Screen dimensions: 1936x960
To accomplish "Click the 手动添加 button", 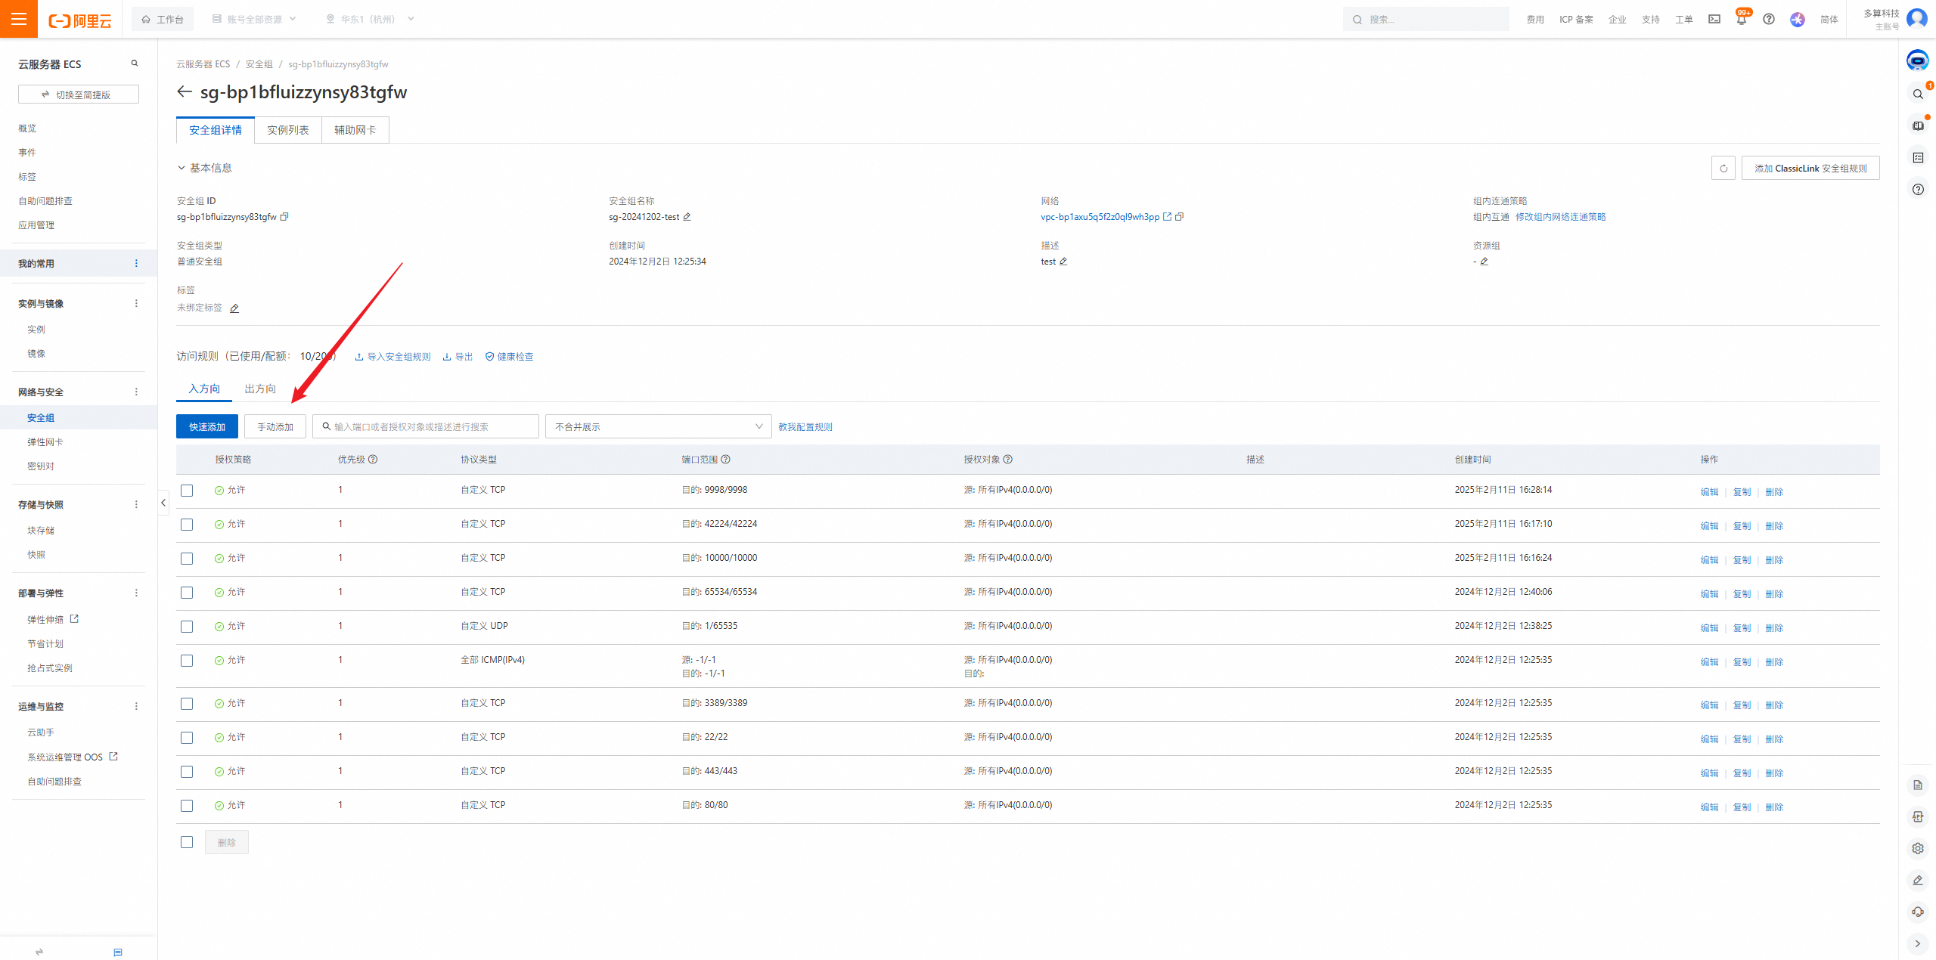I will pos(275,426).
